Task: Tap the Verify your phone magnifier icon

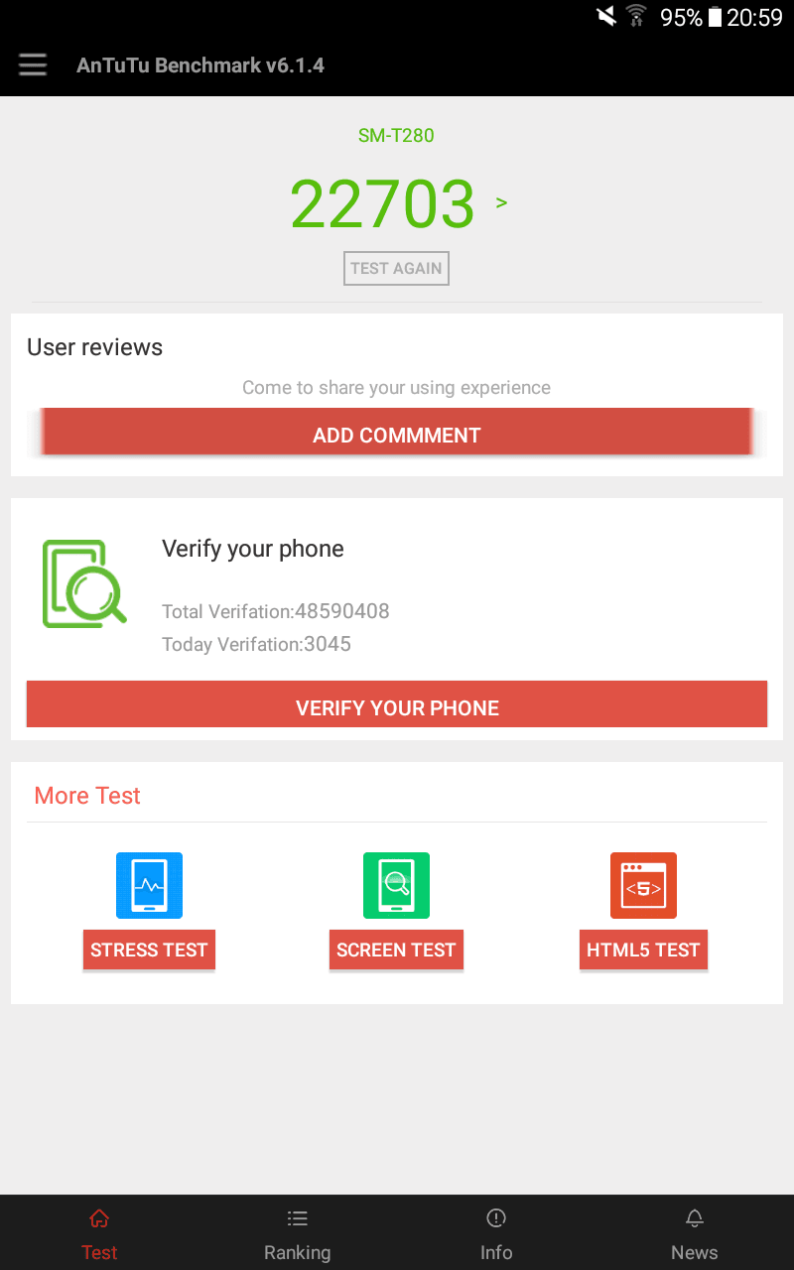Action: [84, 583]
